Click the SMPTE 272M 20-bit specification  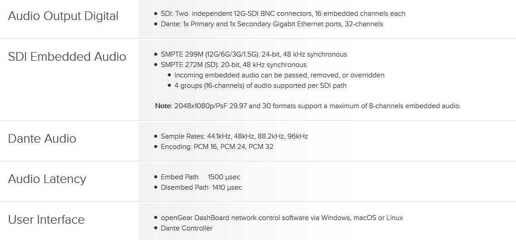coord(233,65)
